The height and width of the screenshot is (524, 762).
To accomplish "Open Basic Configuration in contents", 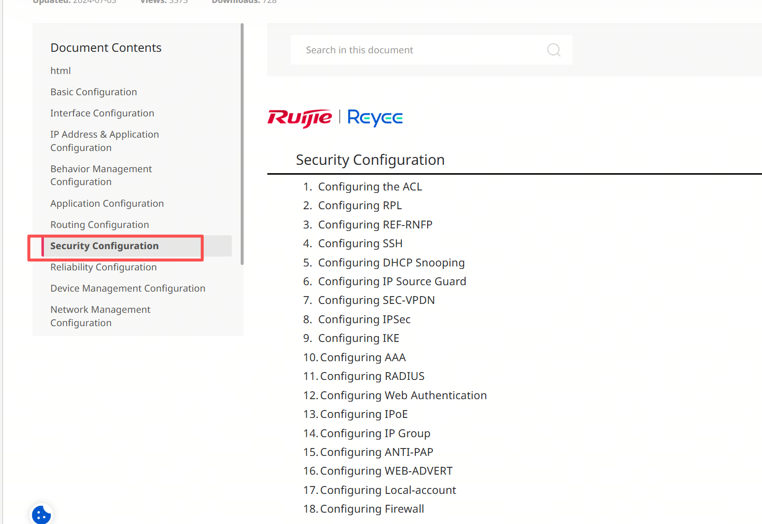I will pyautogui.click(x=94, y=92).
